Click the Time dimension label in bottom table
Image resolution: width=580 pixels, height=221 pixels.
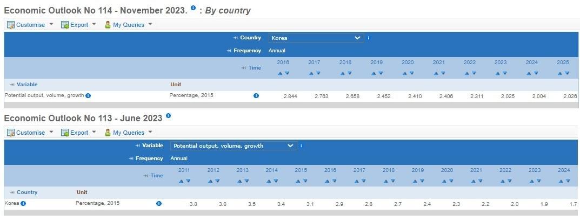[156, 176]
